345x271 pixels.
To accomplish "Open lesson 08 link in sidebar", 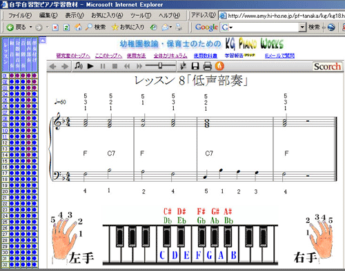I will [5, 118].
